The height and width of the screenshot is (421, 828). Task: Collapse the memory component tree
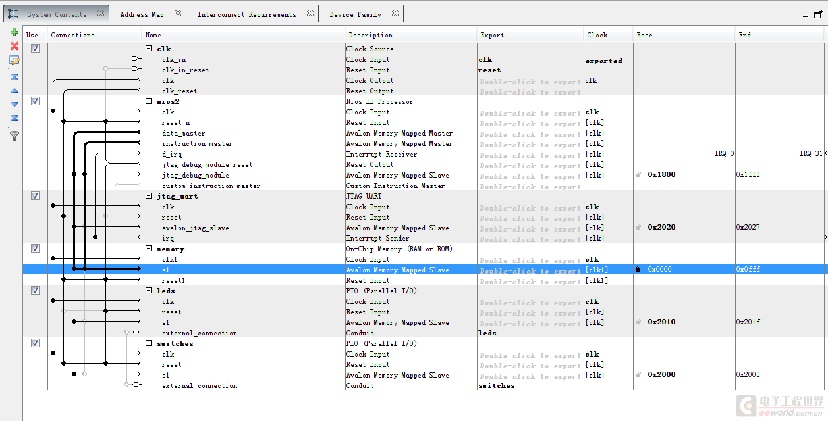point(149,249)
